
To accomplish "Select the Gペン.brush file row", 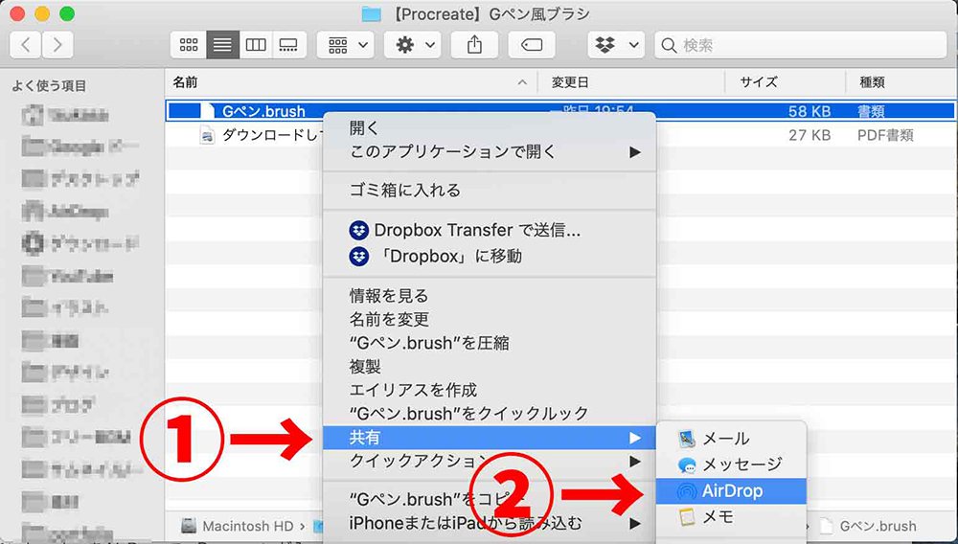I will [560, 110].
